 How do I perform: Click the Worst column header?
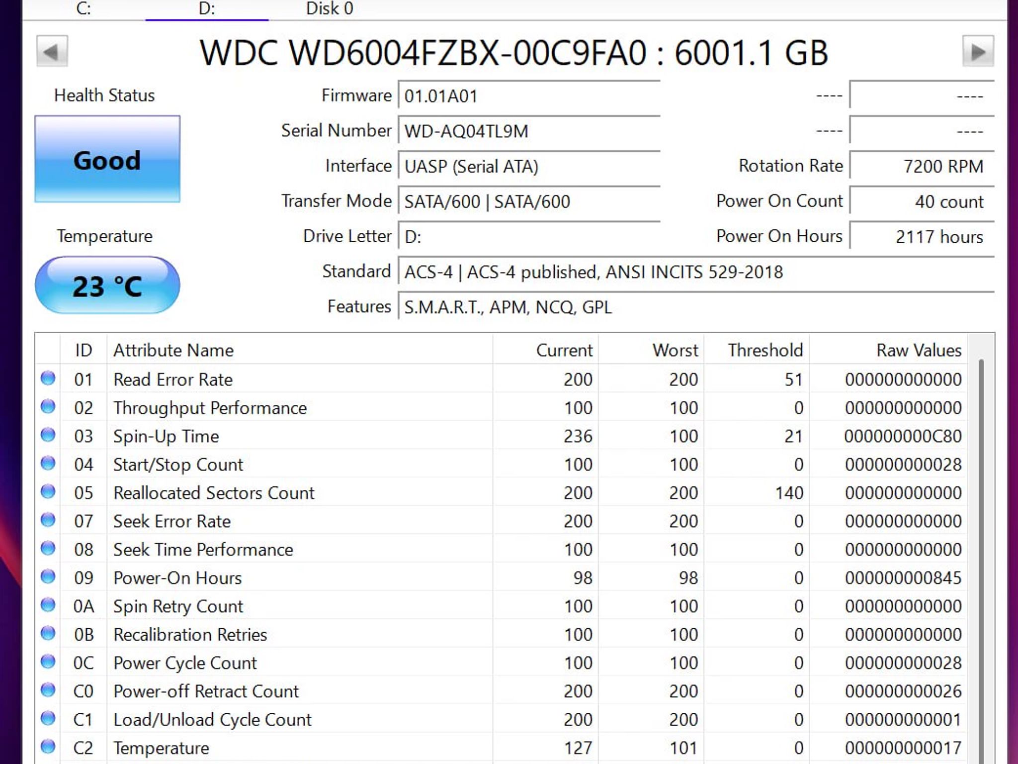point(652,350)
